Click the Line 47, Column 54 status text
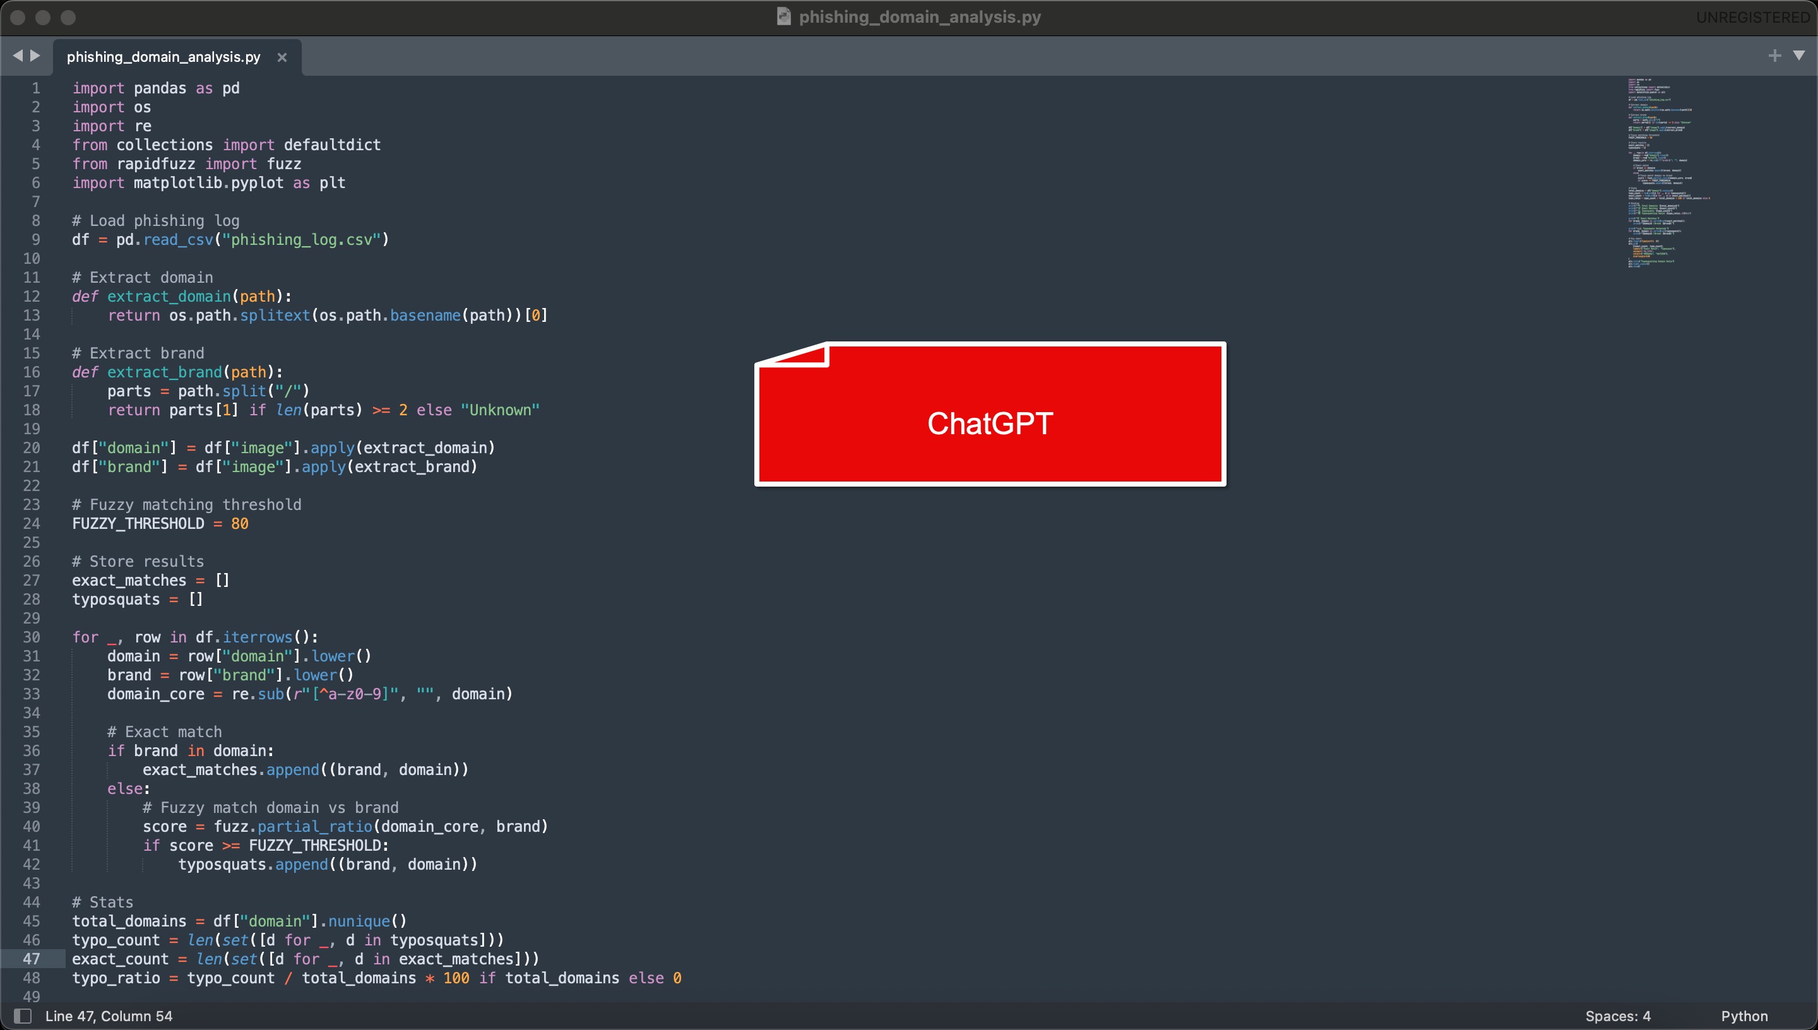This screenshot has height=1030, width=1818. tap(109, 1016)
